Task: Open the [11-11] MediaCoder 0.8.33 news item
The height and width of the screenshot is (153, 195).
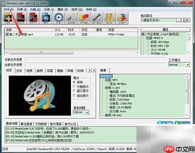Action: 48,129
